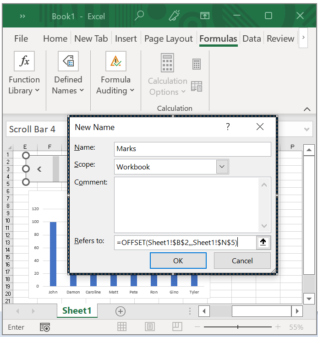Click the help question mark in New Name dialog

coord(228,127)
